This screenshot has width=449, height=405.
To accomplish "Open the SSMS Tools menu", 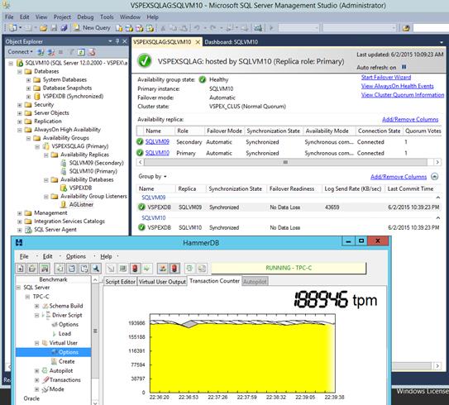I will pos(107,17).
